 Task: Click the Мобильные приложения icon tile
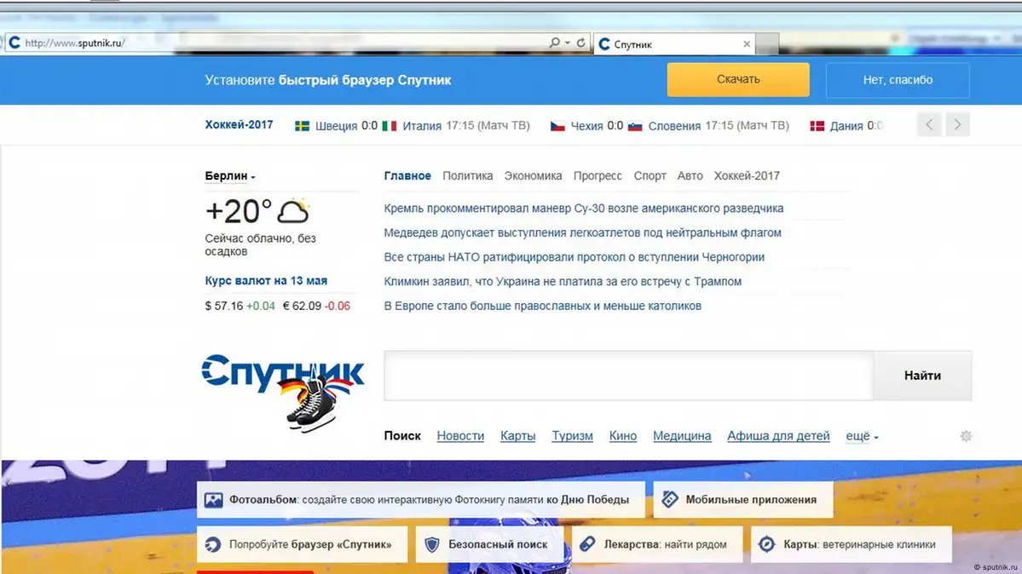pyautogui.click(x=670, y=500)
